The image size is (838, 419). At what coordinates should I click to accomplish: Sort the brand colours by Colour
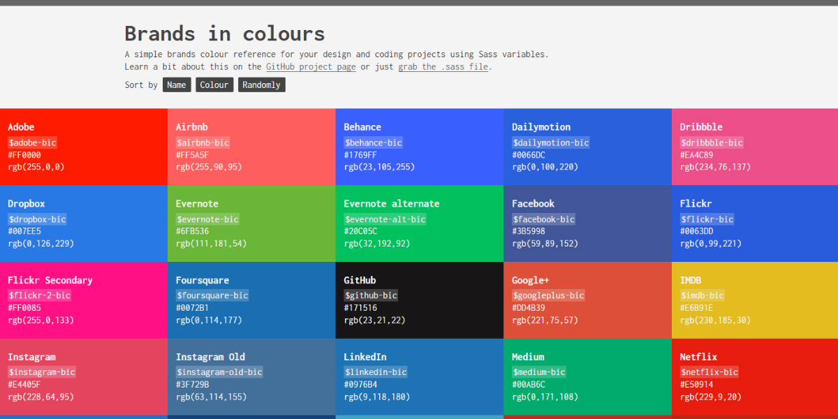point(214,84)
